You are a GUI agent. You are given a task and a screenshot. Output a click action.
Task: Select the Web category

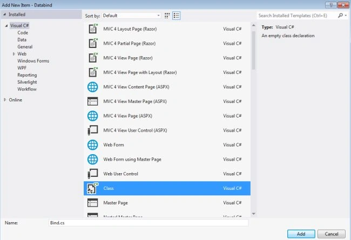[22, 54]
